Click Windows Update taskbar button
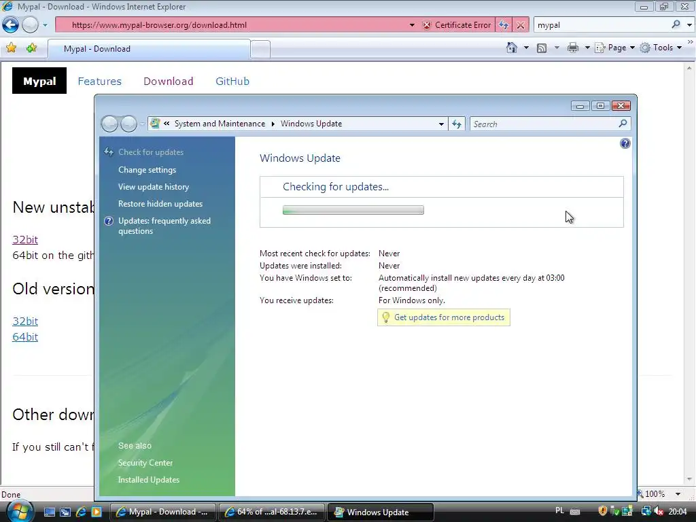Image resolution: width=696 pixels, height=522 pixels. 381,512
